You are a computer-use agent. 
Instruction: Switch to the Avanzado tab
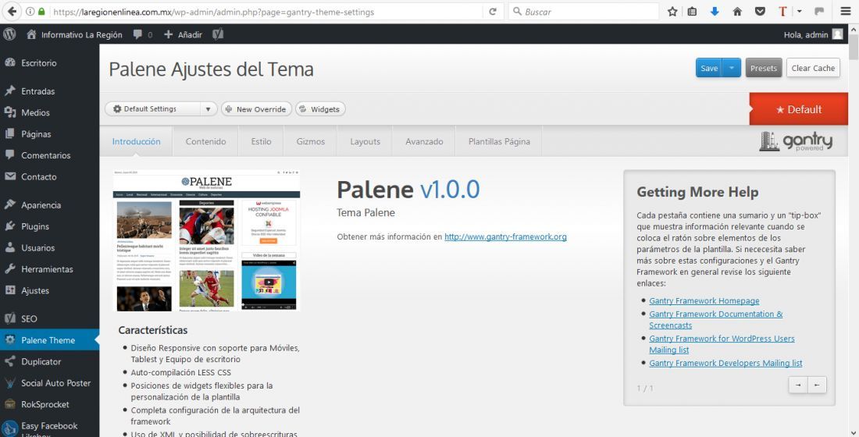click(424, 141)
